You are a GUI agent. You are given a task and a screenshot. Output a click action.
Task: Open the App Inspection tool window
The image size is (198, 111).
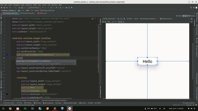click(x=48, y=103)
